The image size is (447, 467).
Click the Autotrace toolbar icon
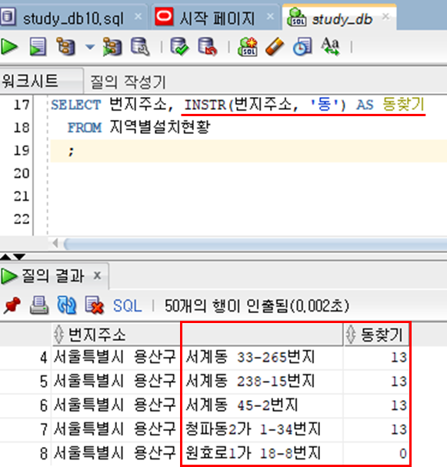pyautogui.click(x=112, y=47)
